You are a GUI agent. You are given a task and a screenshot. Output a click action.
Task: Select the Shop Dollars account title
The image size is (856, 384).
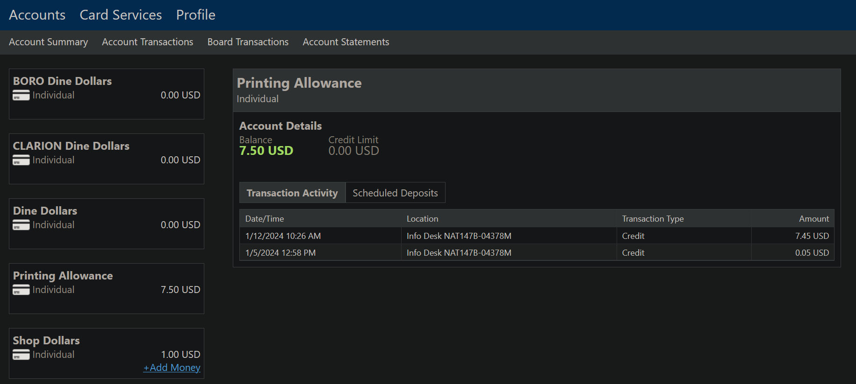[x=46, y=341]
